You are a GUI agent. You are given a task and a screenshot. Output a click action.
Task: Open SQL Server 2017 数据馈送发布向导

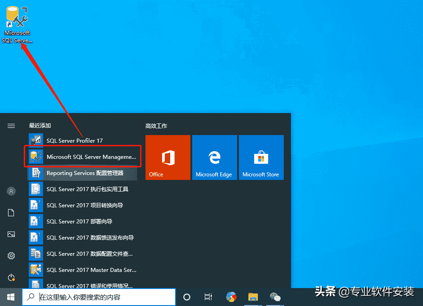click(83, 237)
